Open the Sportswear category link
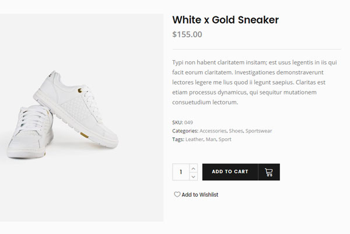Screen dimensions: 350x234 [x=258, y=131]
